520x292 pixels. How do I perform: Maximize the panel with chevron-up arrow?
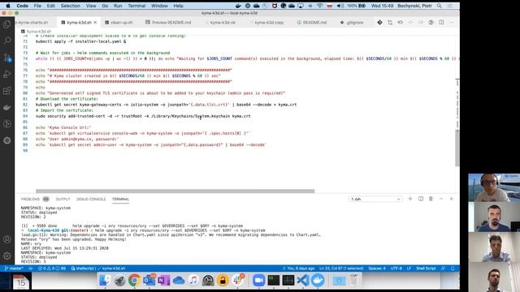[441, 199]
